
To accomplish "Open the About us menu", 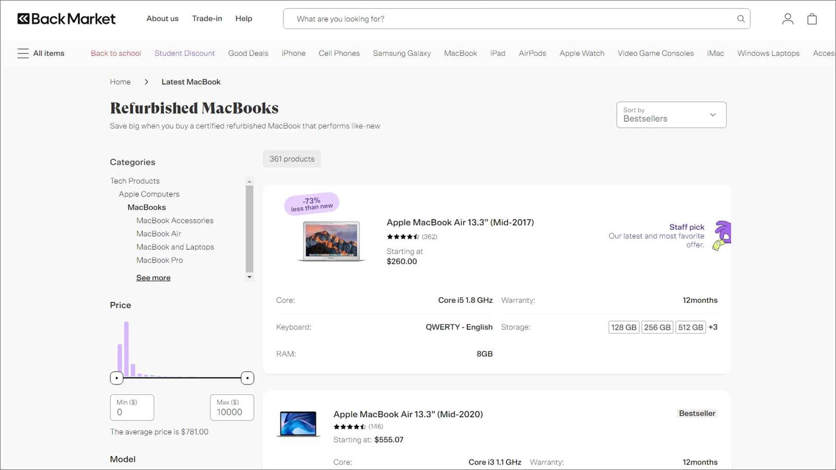I will tap(162, 19).
